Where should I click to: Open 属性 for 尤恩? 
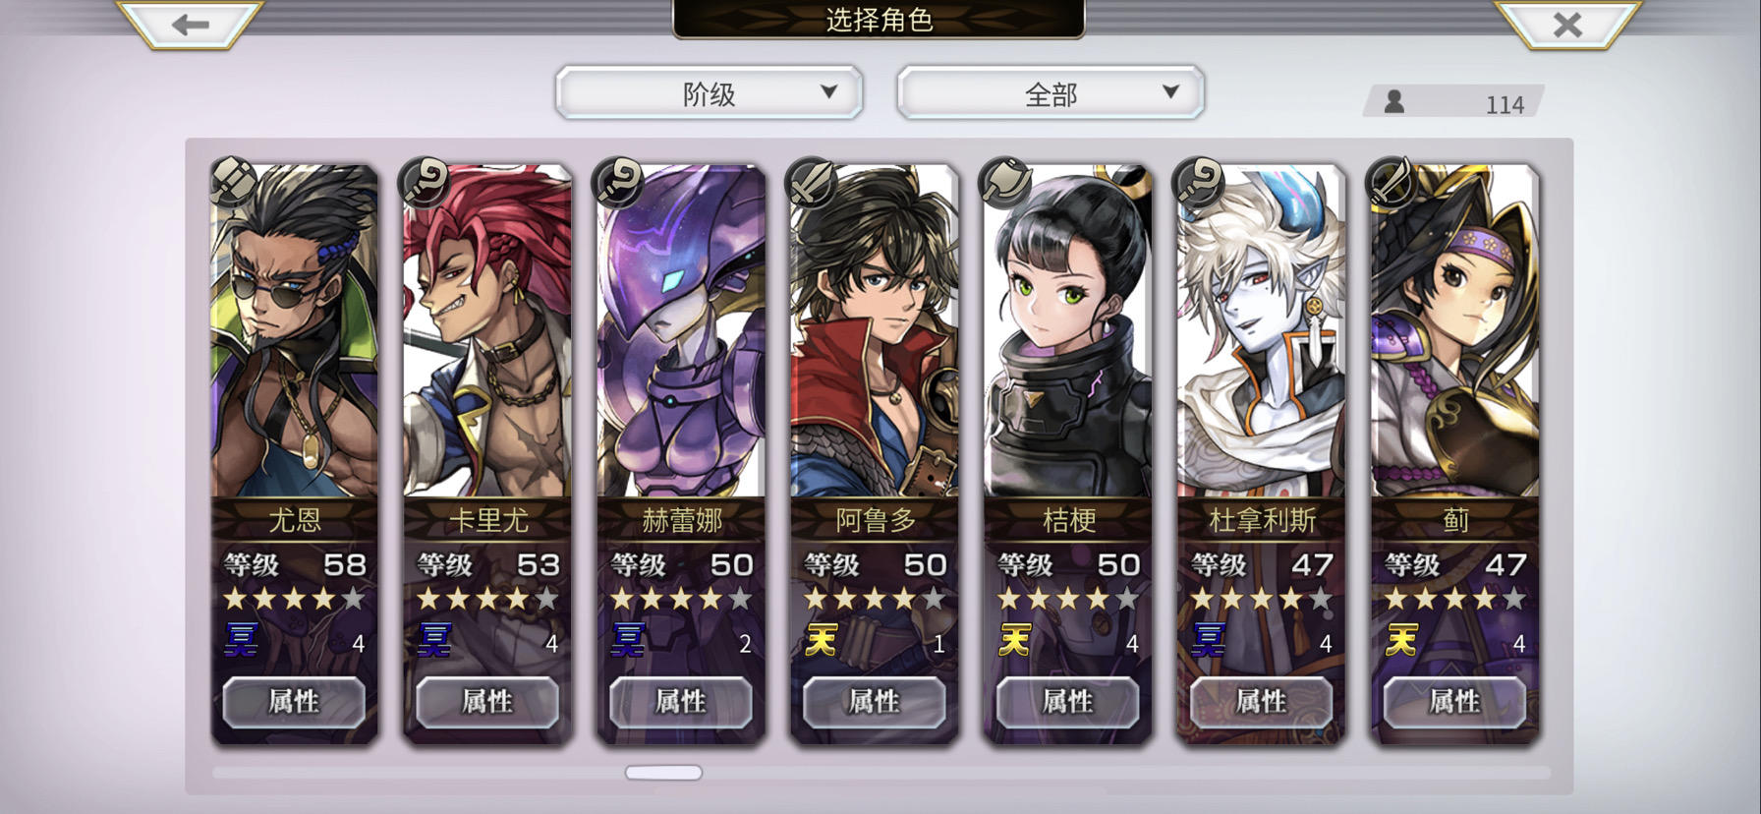click(294, 702)
